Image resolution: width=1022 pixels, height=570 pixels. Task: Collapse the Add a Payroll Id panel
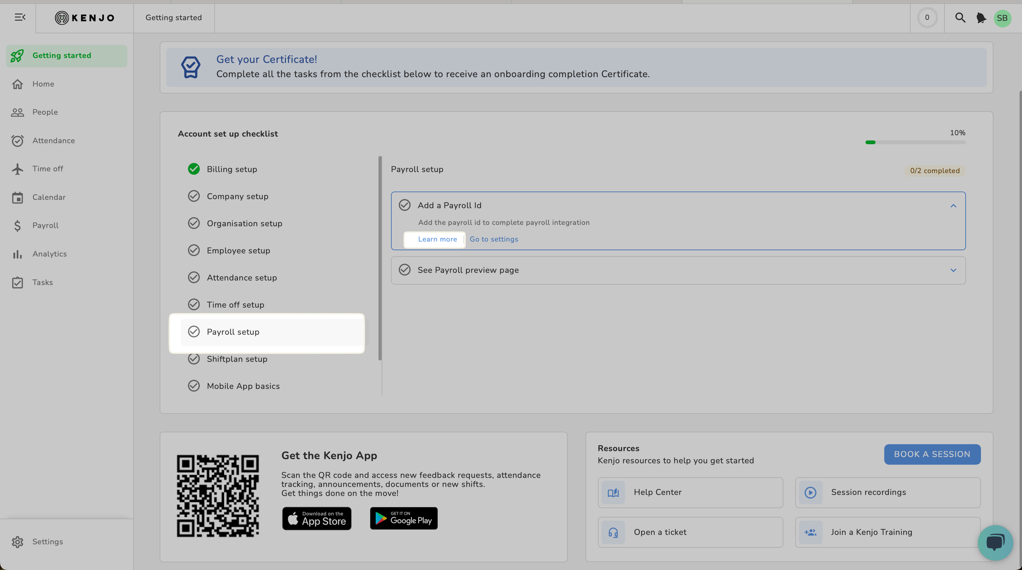[x=953, y=206]
